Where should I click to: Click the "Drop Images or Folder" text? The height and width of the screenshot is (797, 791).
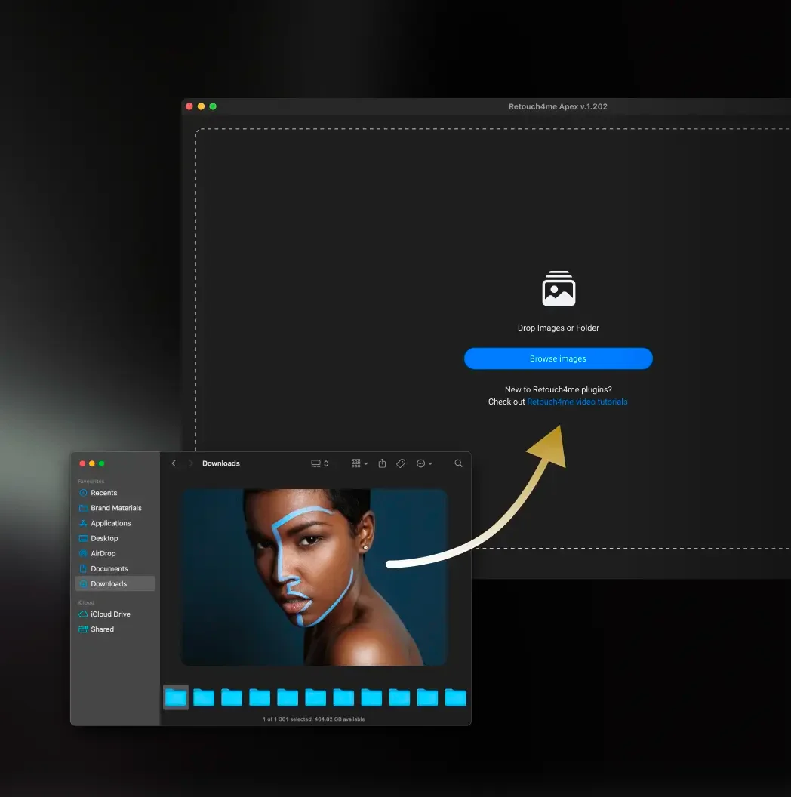click(x=559, y=328)
